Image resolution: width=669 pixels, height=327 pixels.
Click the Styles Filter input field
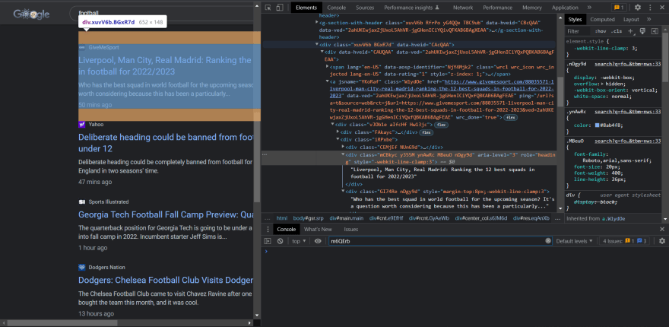(x=578, y=31)
